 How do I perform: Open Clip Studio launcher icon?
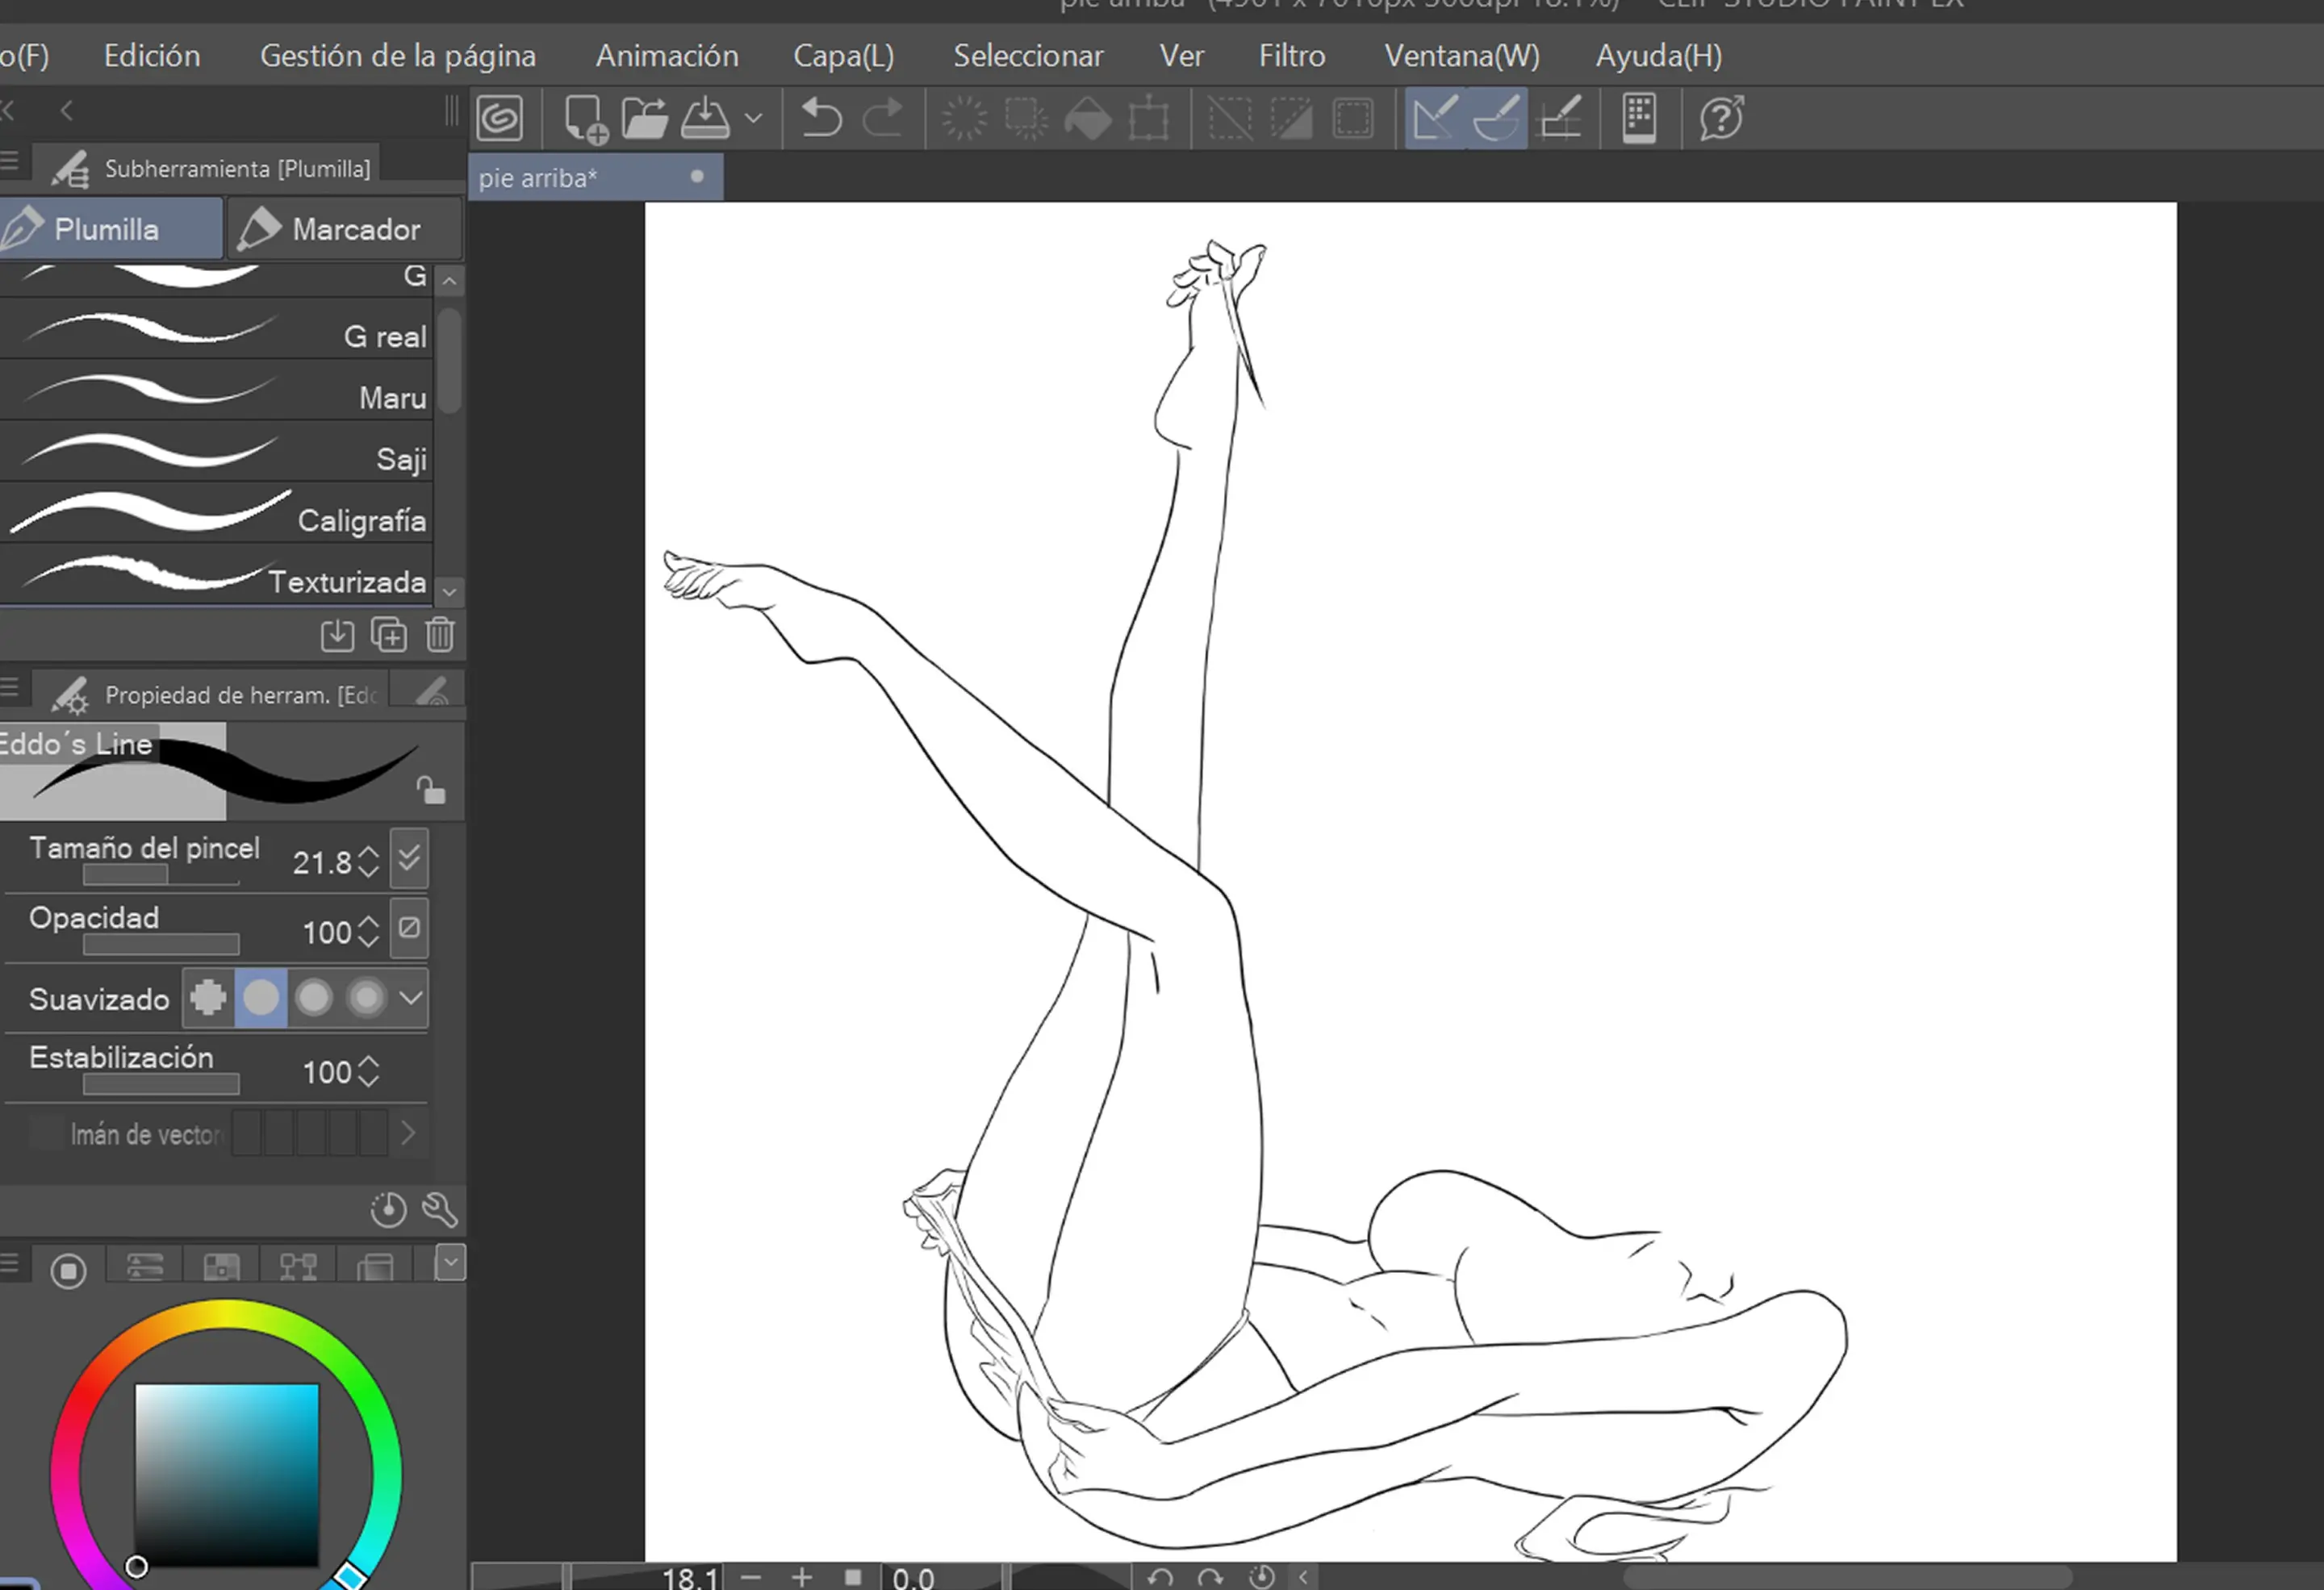coord(500,119)
